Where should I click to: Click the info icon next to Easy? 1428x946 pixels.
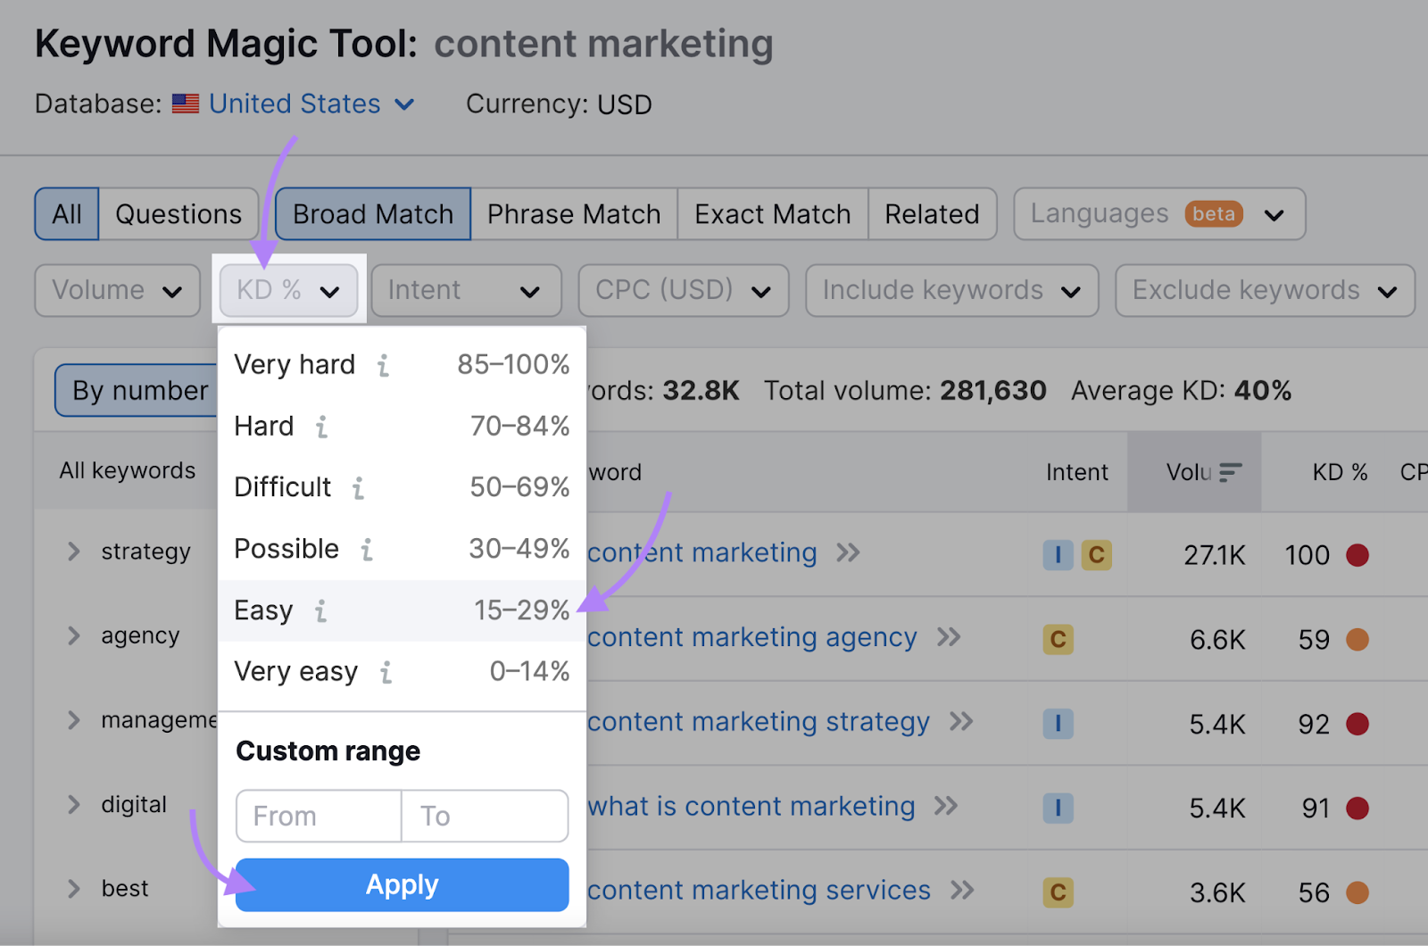(320, 611)
